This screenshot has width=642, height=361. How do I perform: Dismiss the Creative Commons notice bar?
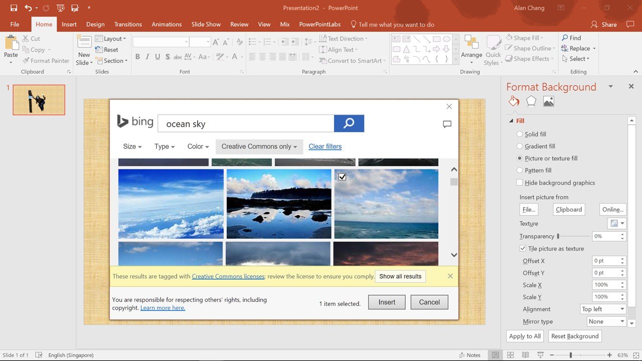pyautogui.click(x=450, y=276)
